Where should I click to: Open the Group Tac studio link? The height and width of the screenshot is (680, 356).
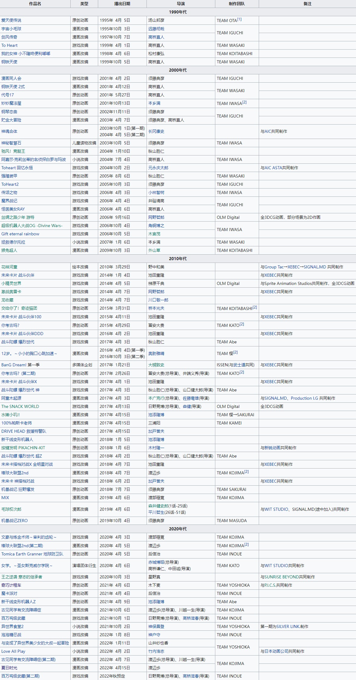pyautogui.click(x=274, y=267)
